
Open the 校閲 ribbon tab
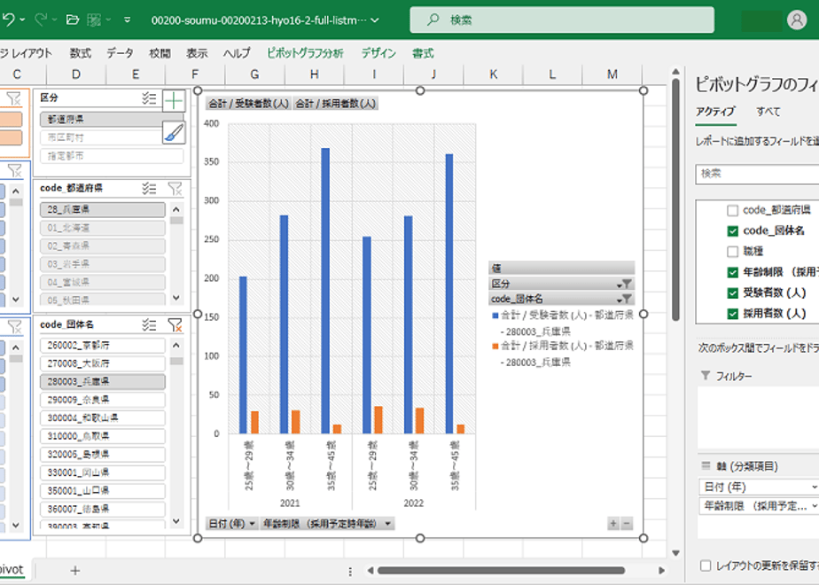(160, 53)
